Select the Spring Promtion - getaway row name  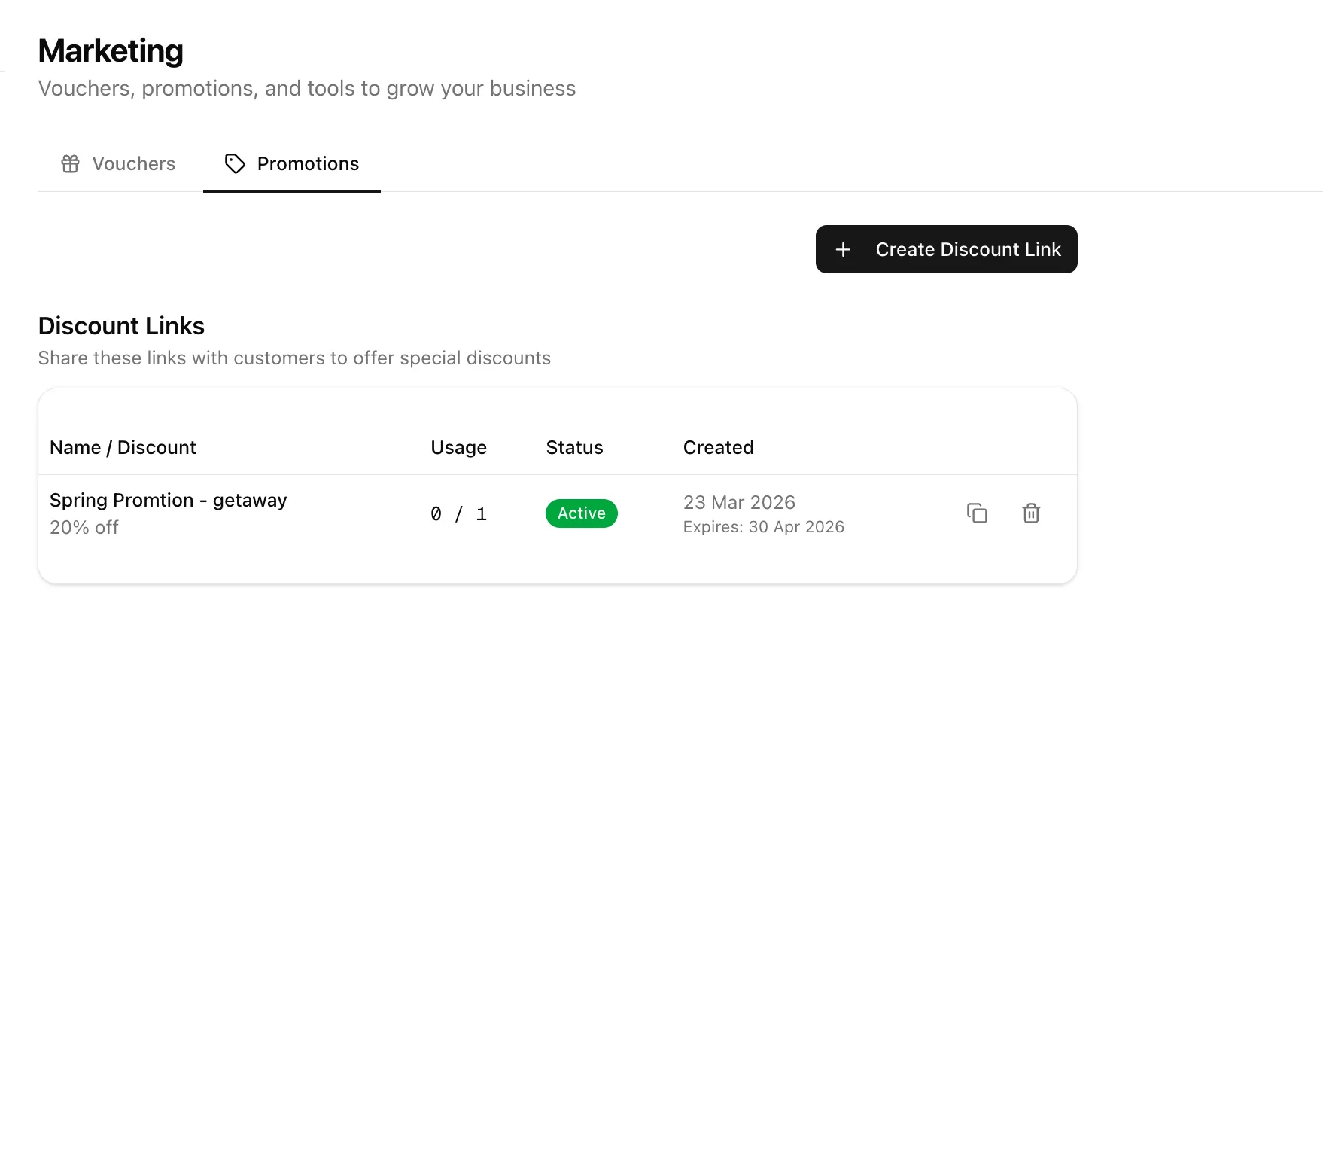(x=168, y=499)
